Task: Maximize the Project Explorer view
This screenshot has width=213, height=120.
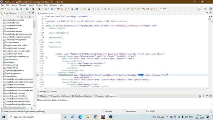Action: click(x=33, y=13)
